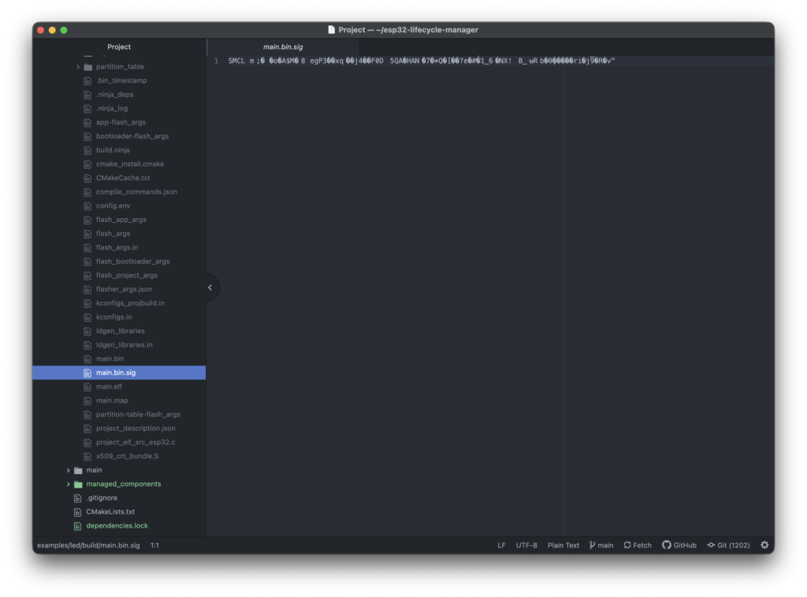807x597 pixels.
Task: Open build.ninja in the tree
Action: [x=113, y=150]
